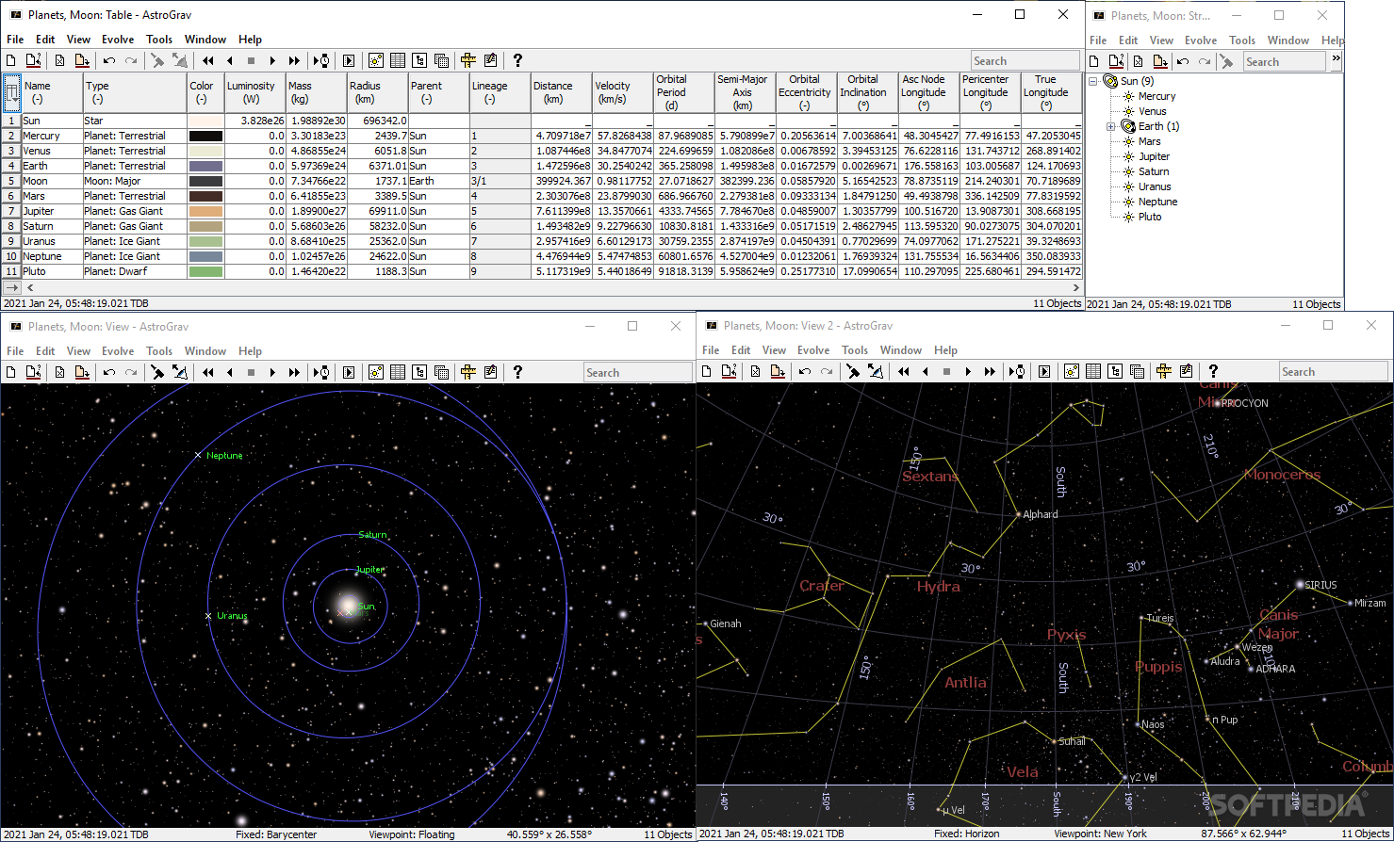Click the table's horizontal scrollbar left arrow

pyautogui.click(x=29, y=287)
